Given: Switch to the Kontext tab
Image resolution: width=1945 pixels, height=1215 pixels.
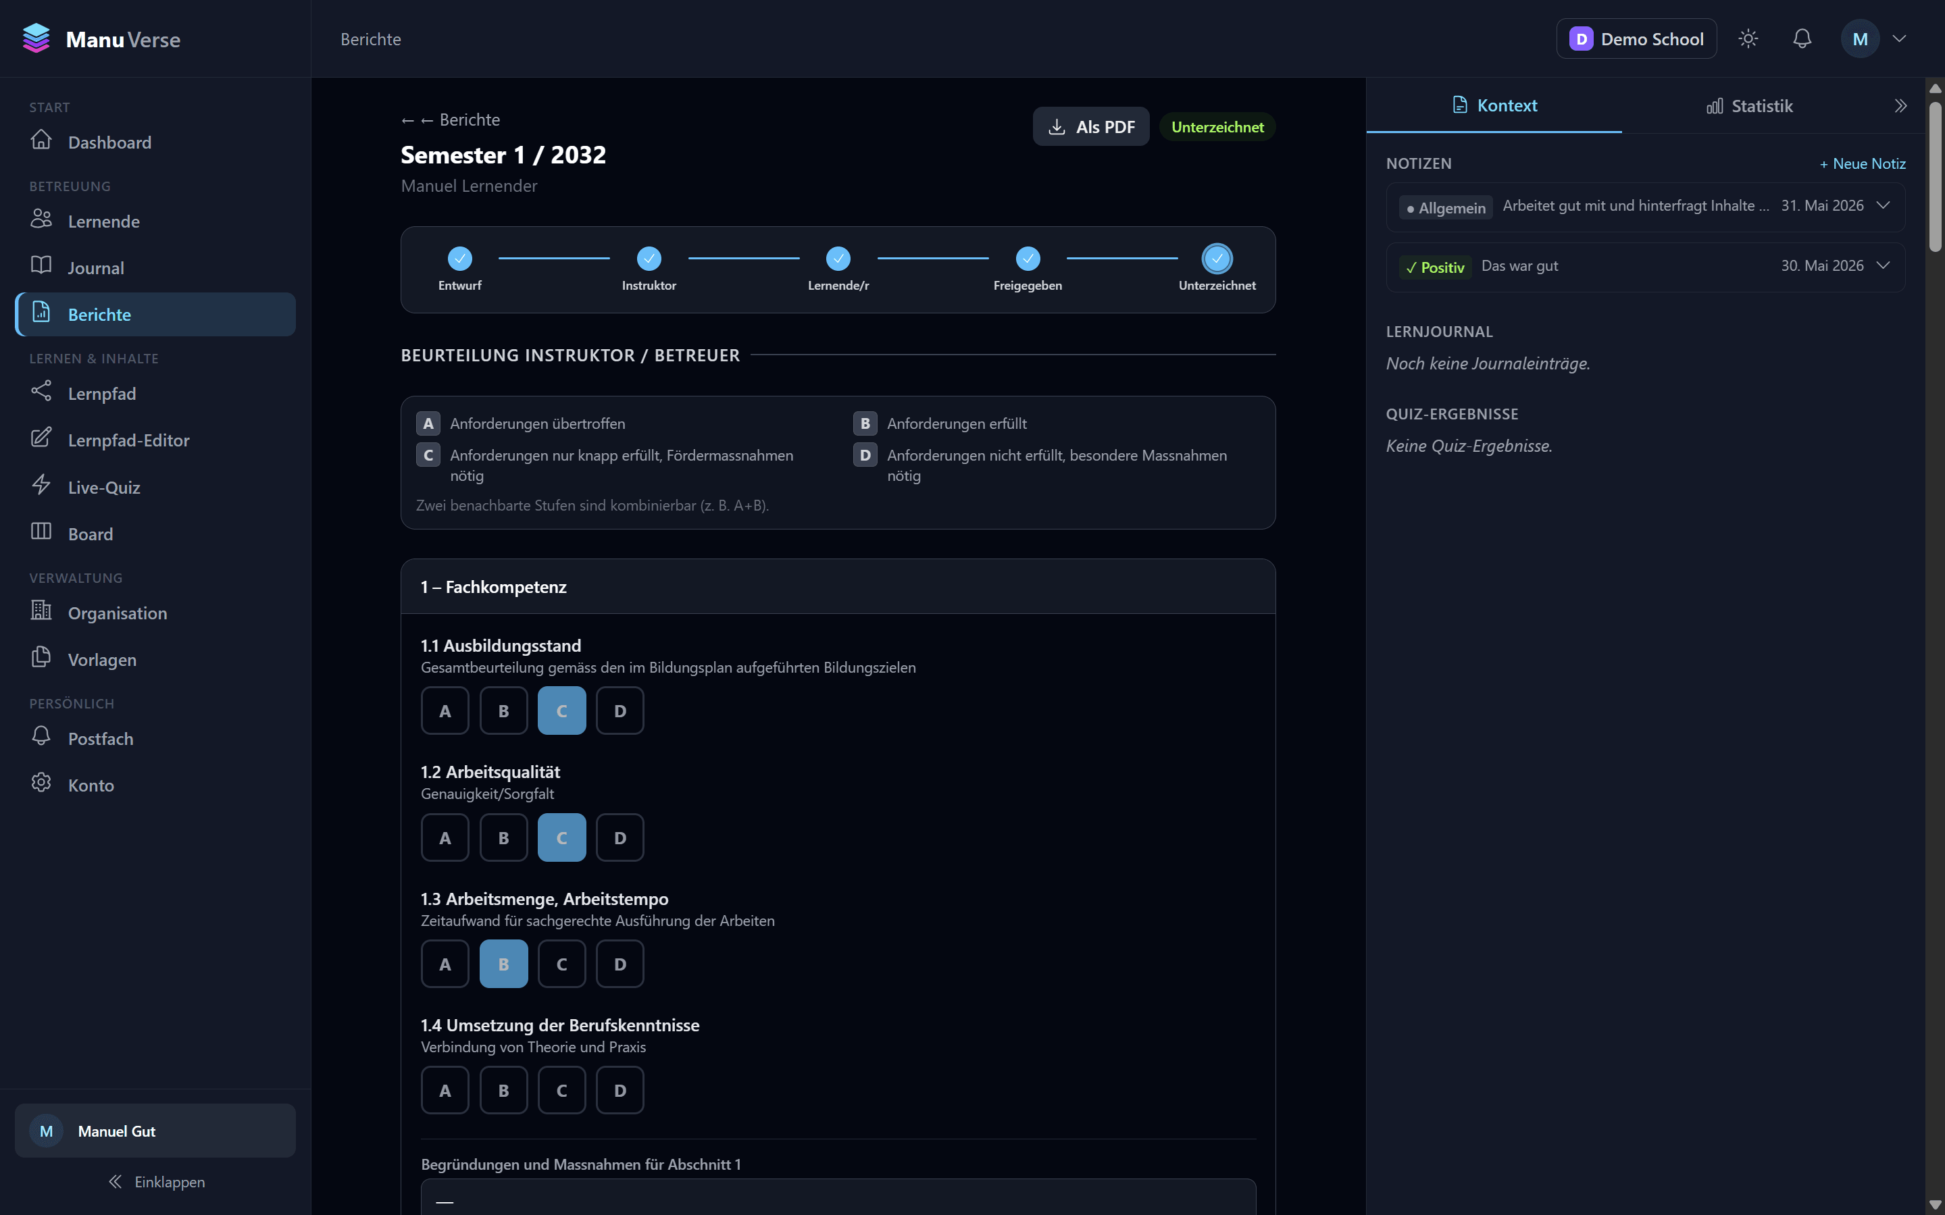Looking at the screenshot, I should 1494,105.
